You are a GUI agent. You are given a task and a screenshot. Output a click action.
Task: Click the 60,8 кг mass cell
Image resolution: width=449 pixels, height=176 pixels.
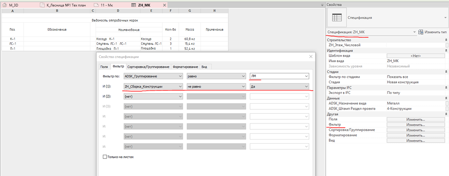(190, 39)
